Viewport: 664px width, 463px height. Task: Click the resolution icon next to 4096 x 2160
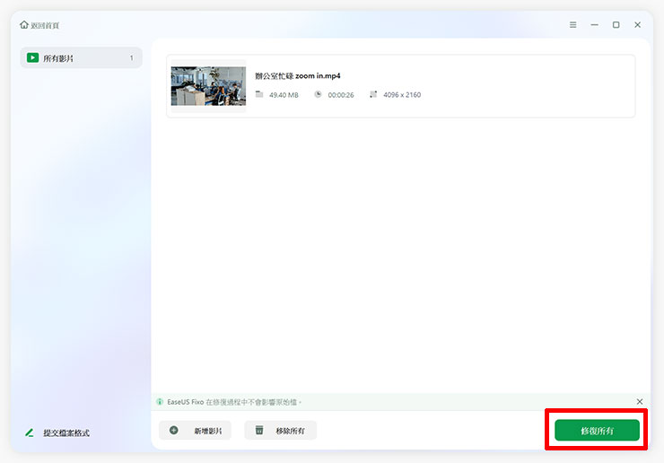coord(373,94)
